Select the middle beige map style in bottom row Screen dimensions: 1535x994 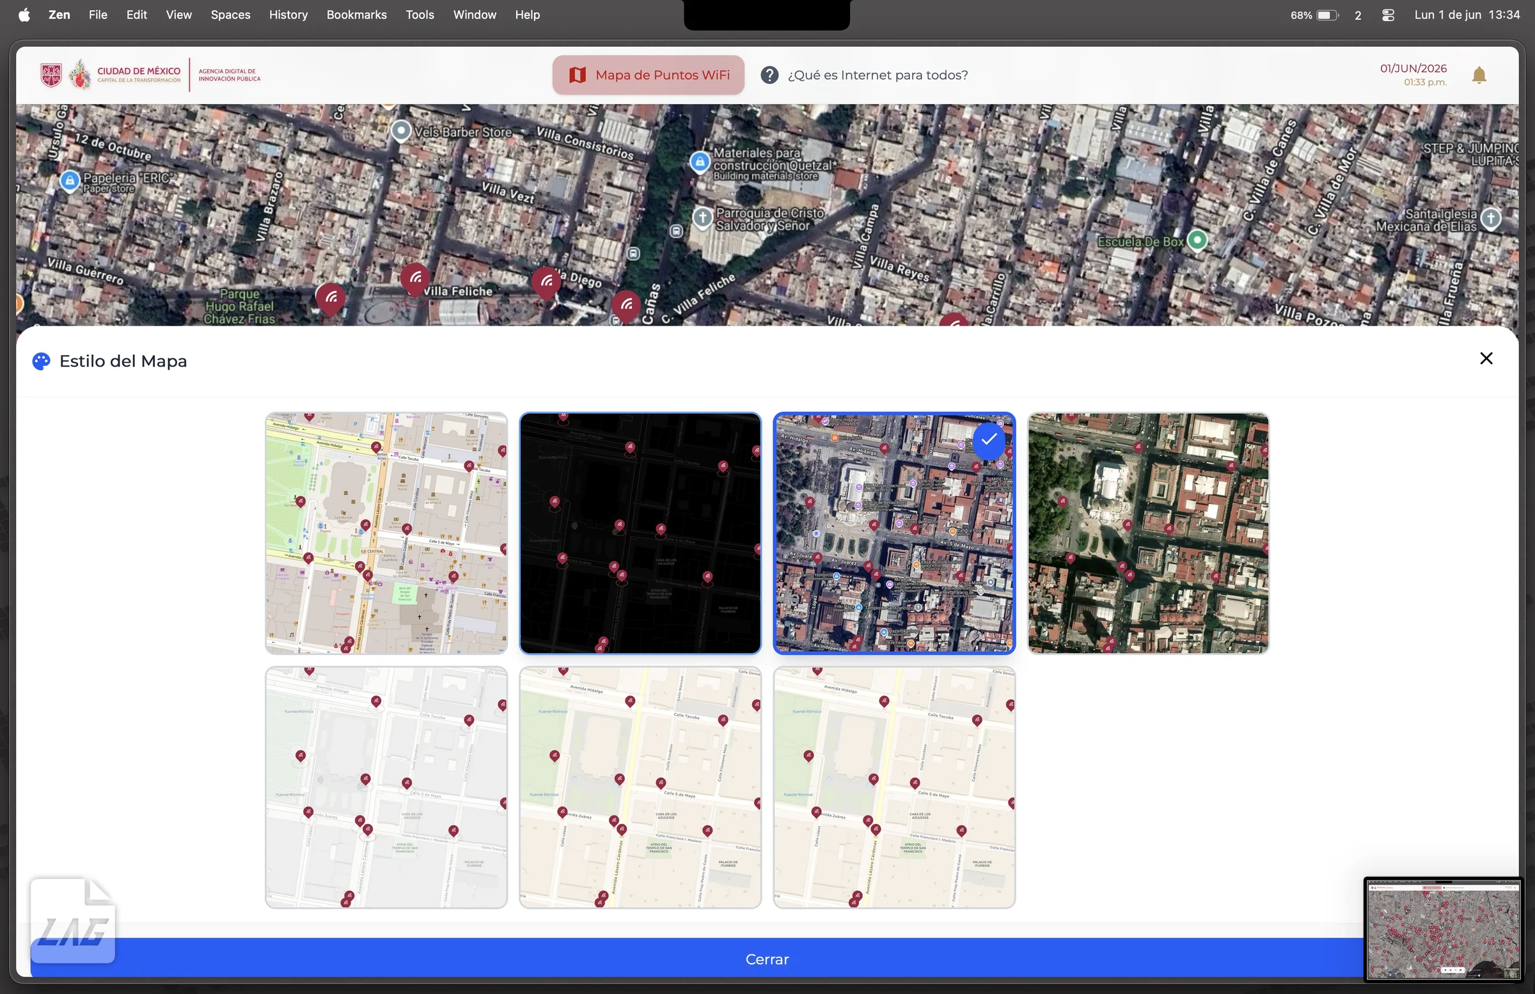click(640, 787)
